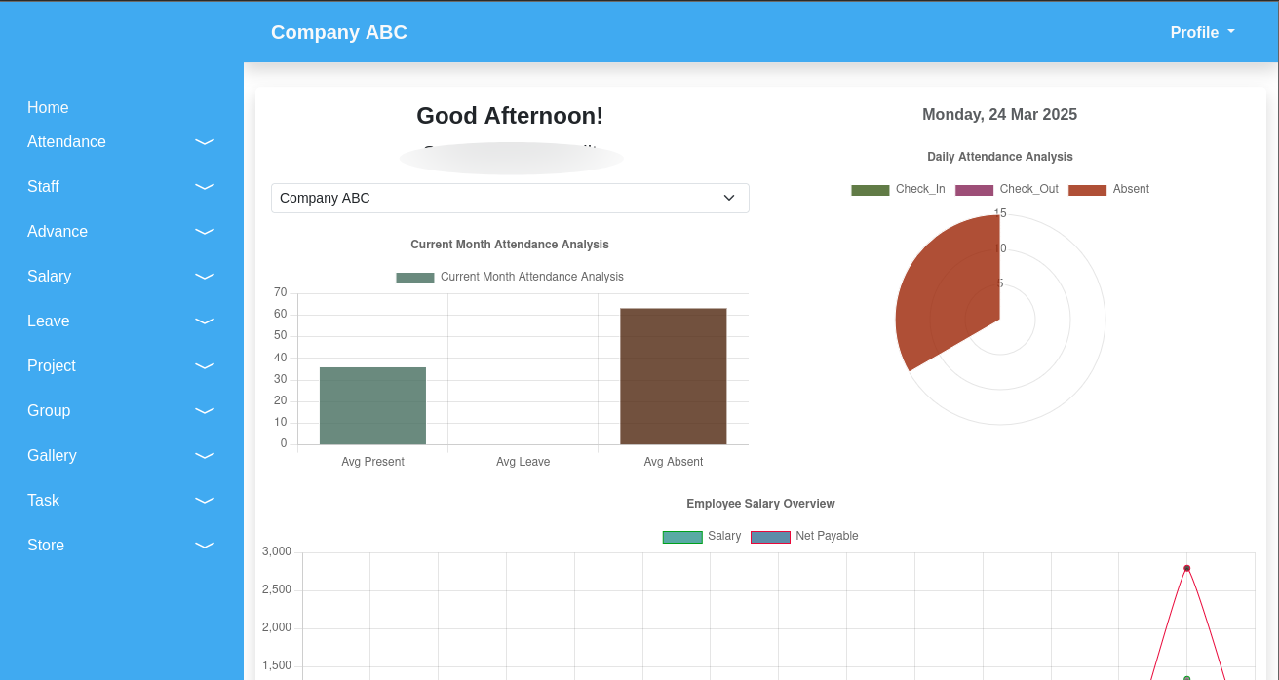This screenshot has height=680, width=1279.
Task: Go to Home in sidebar
Action: 48,108
